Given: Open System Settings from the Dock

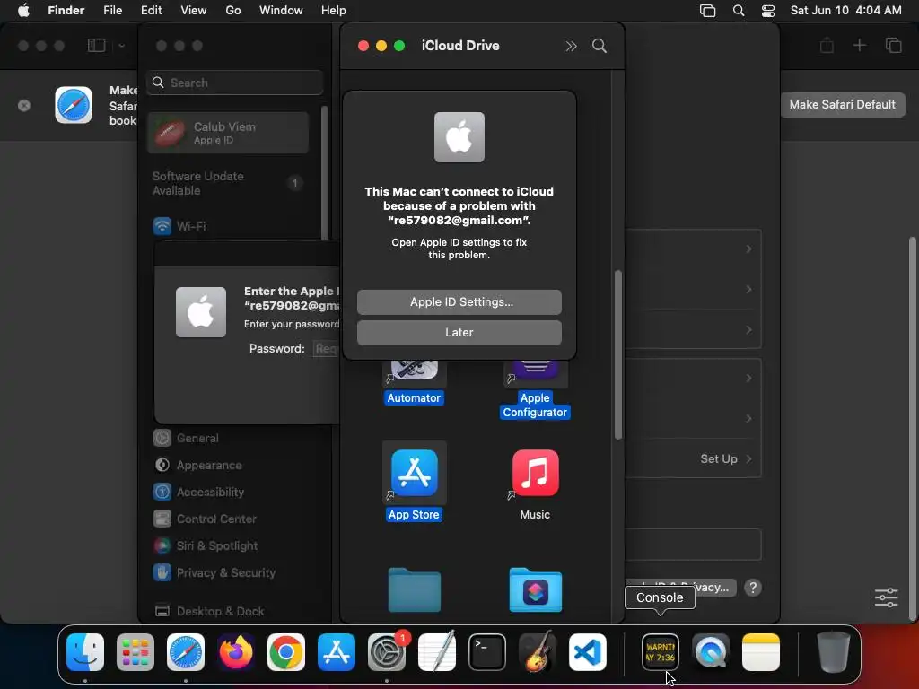Looking at the screenshot, I should [387, 652].
